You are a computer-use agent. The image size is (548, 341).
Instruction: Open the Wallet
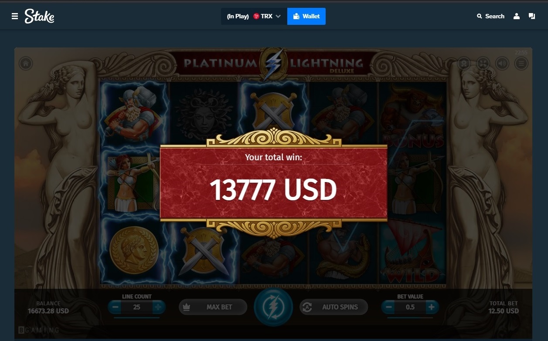(306, 16)
